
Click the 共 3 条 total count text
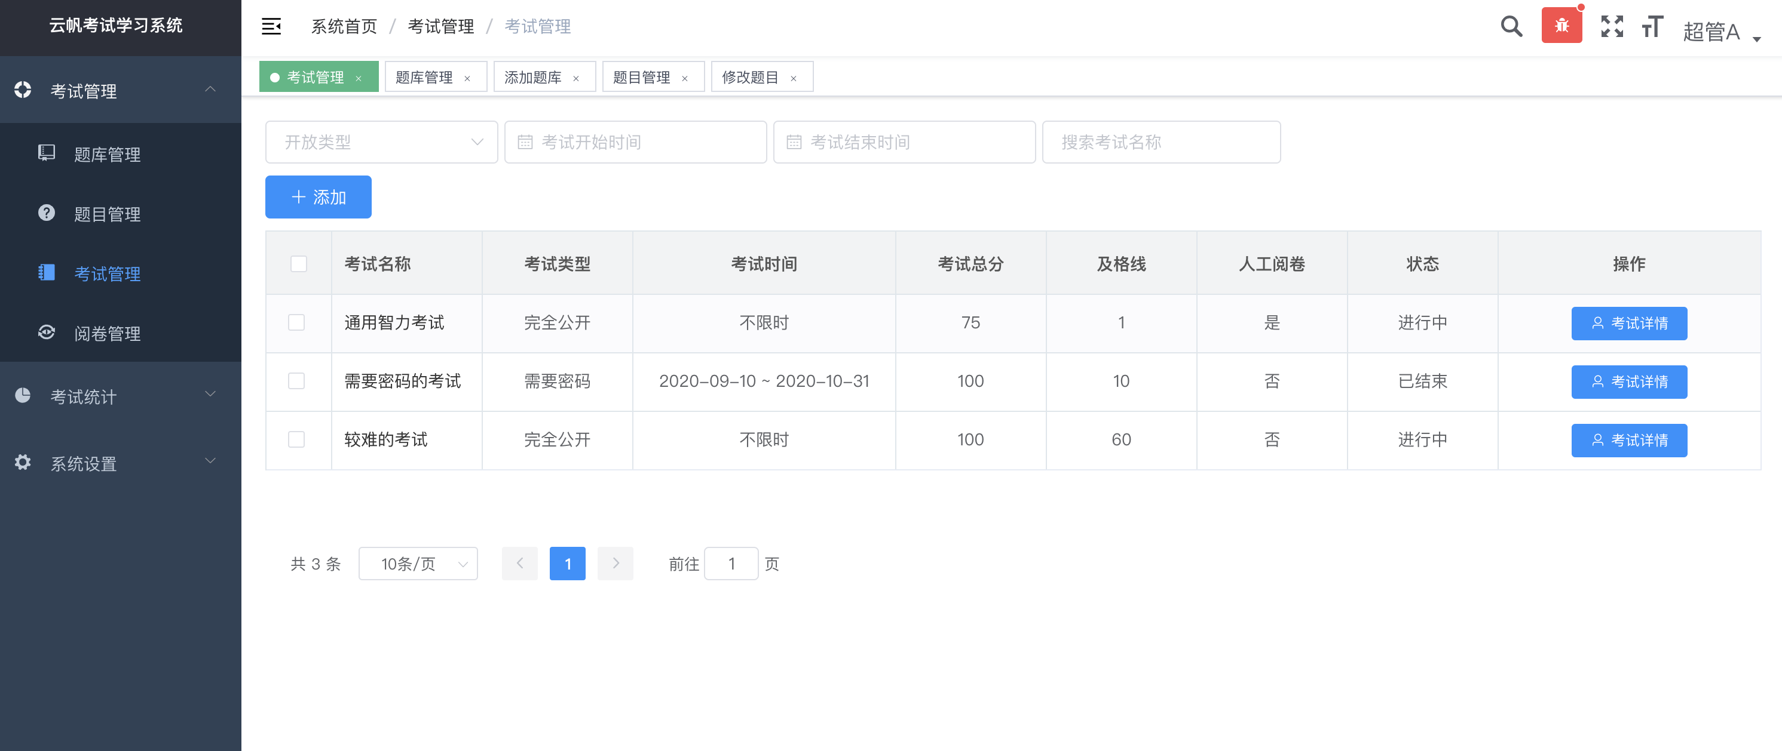pyautogui.click(x=316, y=564)
